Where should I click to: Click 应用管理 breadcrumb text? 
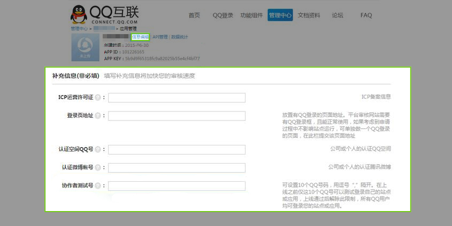[x=128, y=29]
